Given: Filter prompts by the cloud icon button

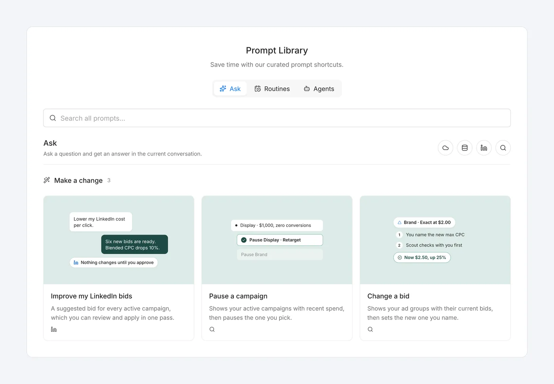Looking at the screenshot, I should tap(446, 148).
